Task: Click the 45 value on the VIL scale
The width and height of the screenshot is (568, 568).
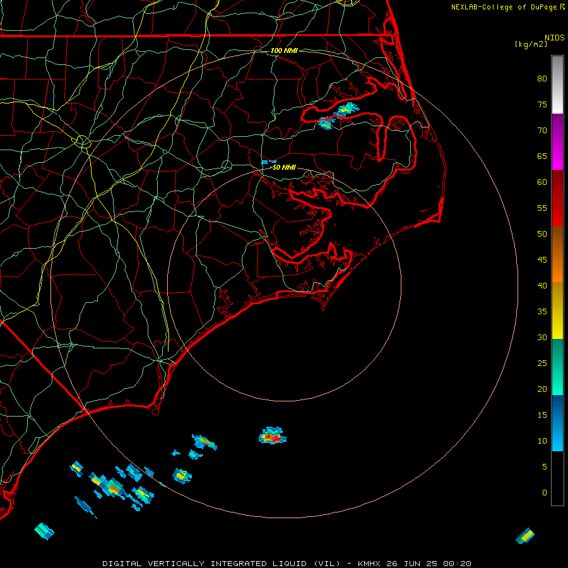Action: tap(542, 260)
